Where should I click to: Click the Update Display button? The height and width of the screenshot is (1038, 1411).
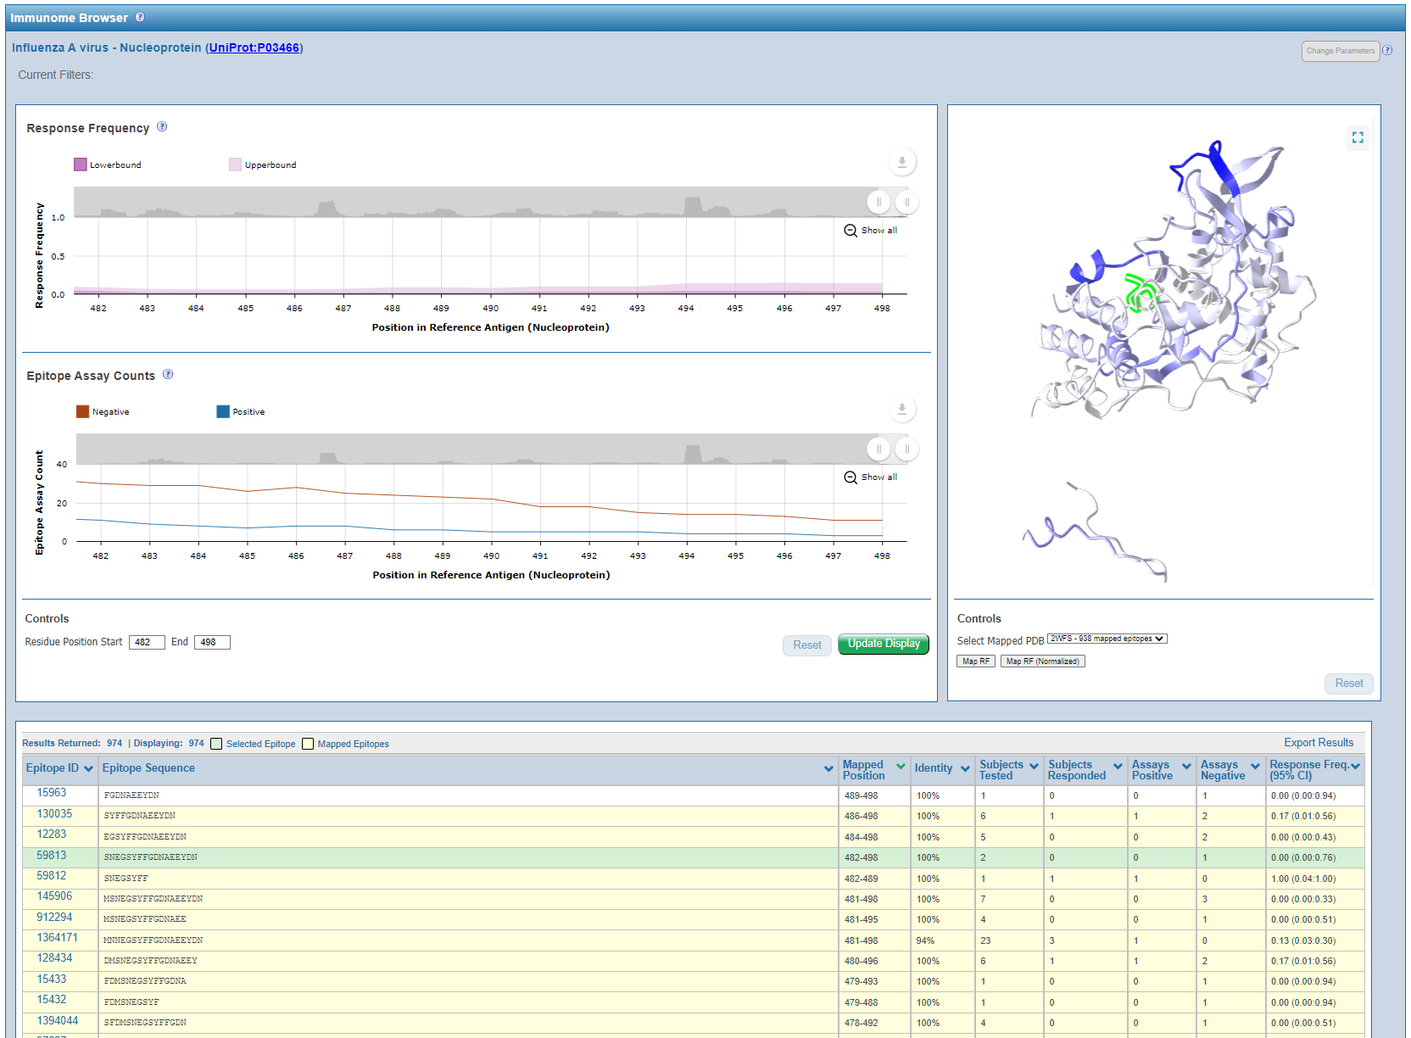pyautogui.click(x=884, y=644)
